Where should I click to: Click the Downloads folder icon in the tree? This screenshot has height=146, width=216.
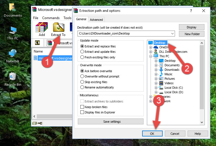tap(161, 70)
